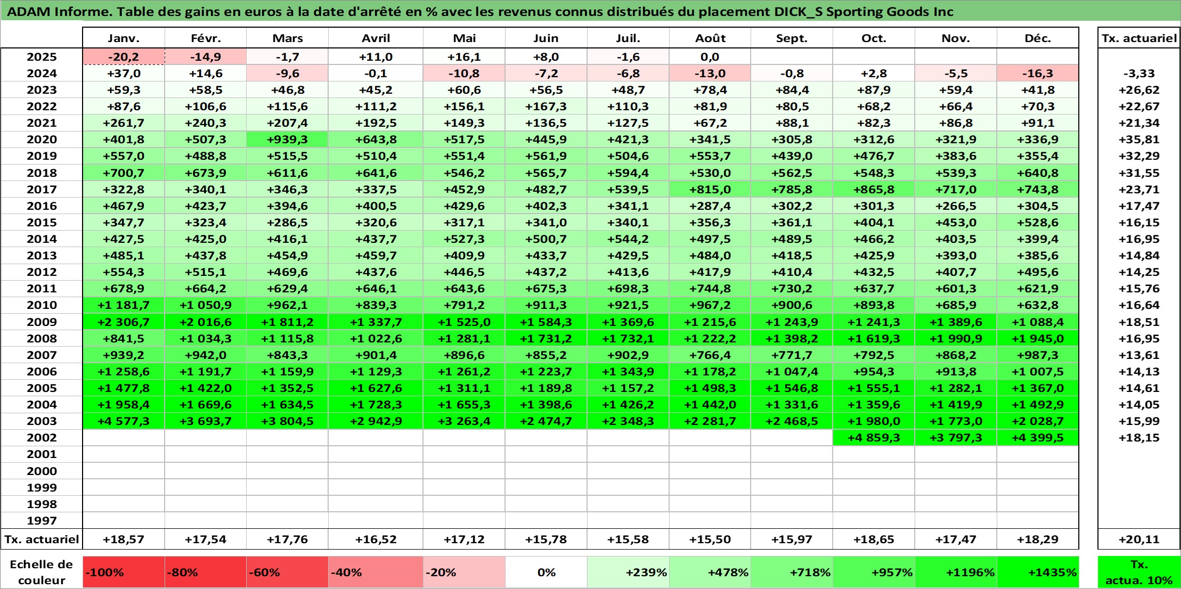1181x589 pixels.
Task: Click the -60% color scale swatch
Action: coord(288,572)
